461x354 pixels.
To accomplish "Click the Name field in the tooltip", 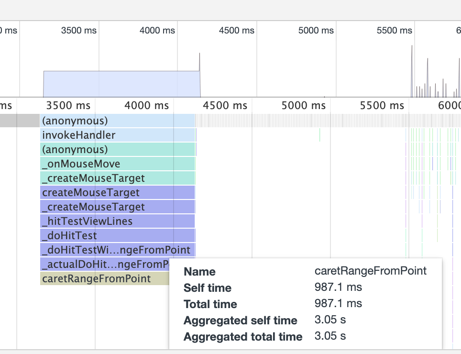I will [199, 271].
